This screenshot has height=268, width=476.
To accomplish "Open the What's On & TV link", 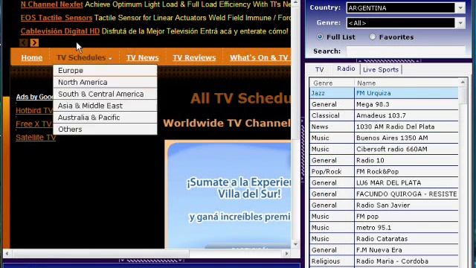I will (260, 57).
